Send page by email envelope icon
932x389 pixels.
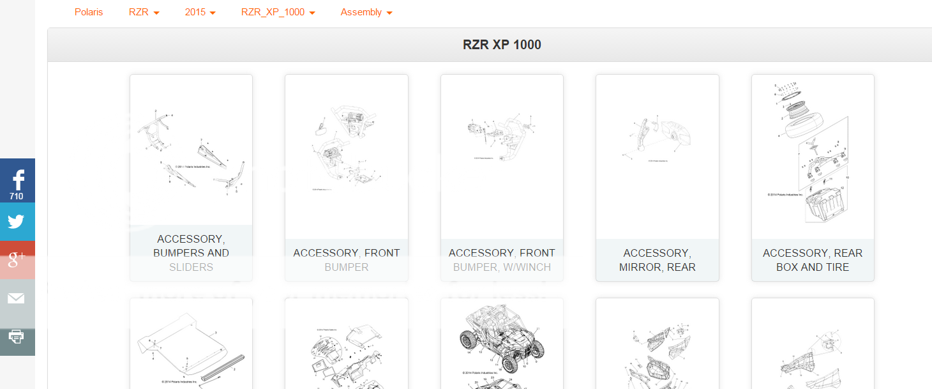click(17, 298)
